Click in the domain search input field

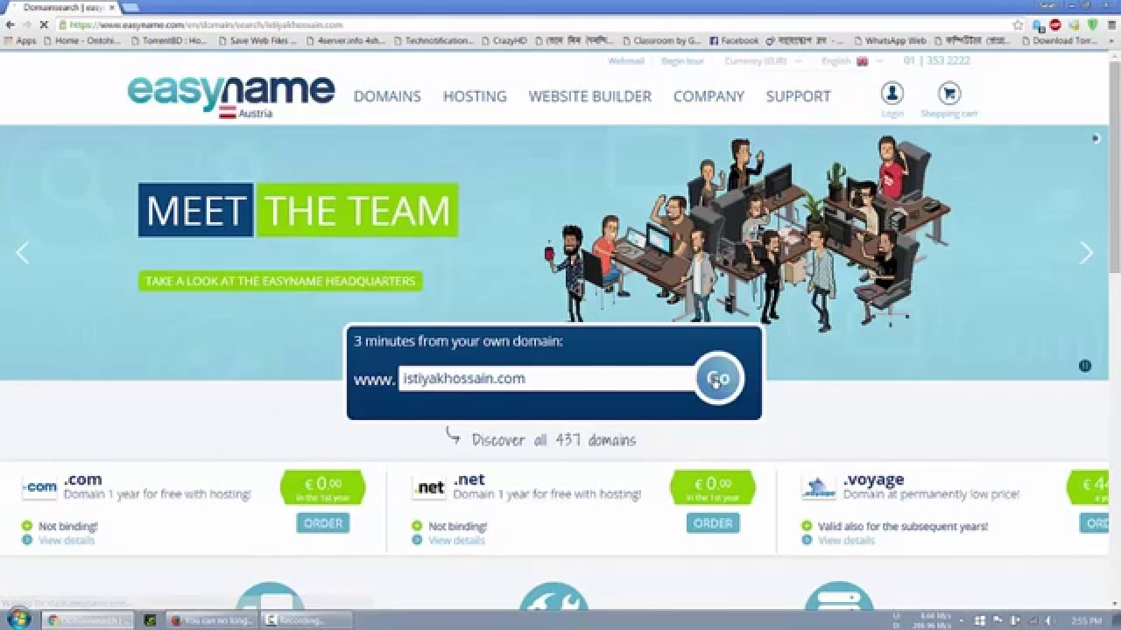546,378
